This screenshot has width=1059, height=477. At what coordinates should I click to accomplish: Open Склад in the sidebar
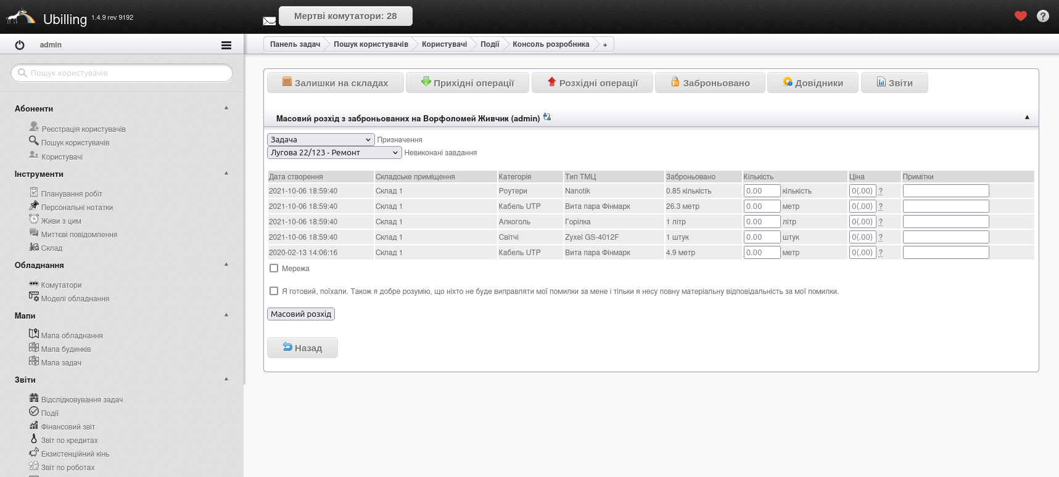point(51,248)
